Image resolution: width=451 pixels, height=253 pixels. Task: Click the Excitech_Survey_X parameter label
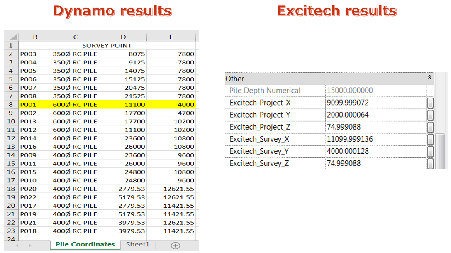pyautogui.click(x=259, y=139)
